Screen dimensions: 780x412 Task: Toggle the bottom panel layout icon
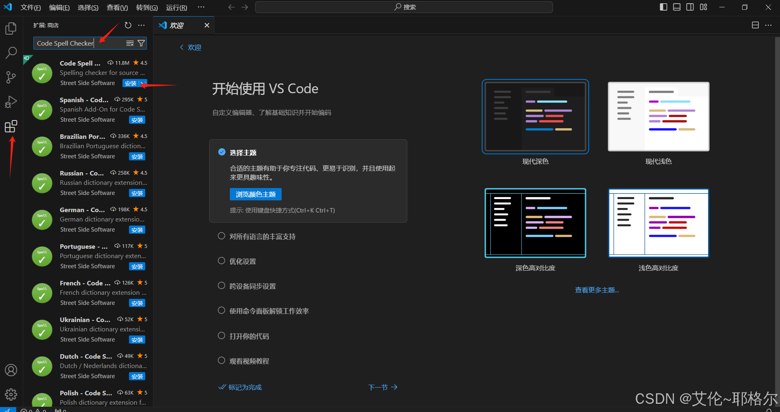tap(677, 7)
